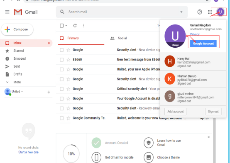Star the 83660 message
This screenshot has width=230, height=163.
pos(68,59)
